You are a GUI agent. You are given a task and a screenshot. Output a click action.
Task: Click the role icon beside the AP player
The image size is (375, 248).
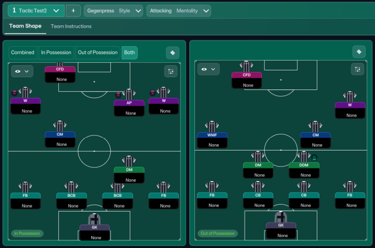(x=119, y=94)
